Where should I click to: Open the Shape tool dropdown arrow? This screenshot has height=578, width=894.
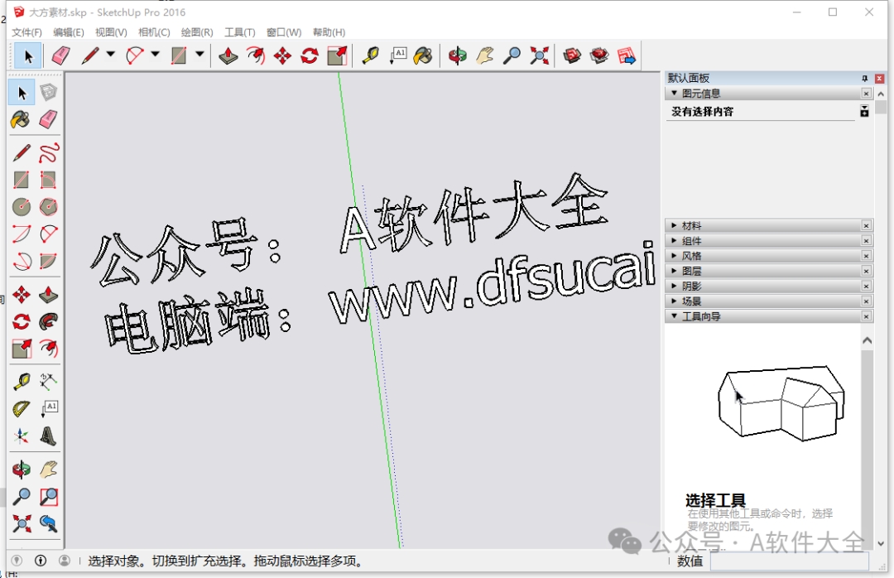(199, 55)
